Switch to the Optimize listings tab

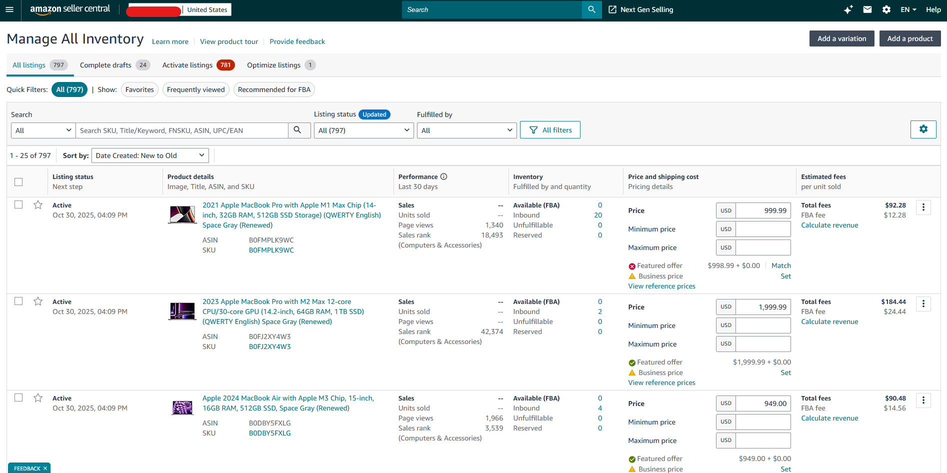point(281,65)
